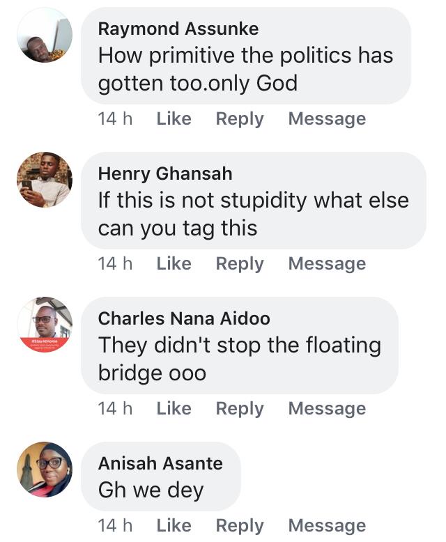This screenshot has width=446, height=542.
Task: Click the Charles Nana Aidoo name link
Action: click(x=184, y=318)
